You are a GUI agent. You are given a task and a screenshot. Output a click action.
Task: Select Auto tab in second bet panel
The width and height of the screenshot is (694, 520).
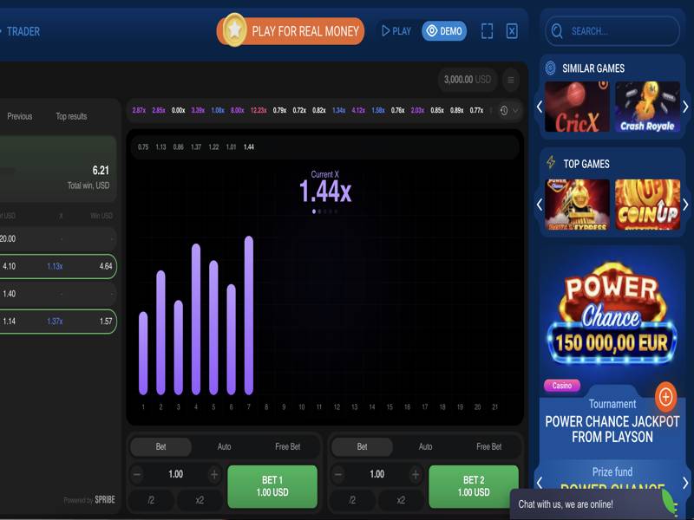tap(425, 446)
